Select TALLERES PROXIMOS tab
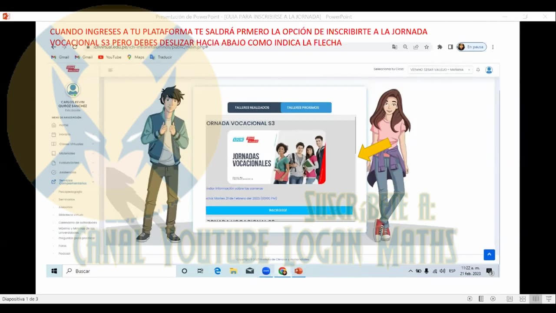 tap(306, 107)
